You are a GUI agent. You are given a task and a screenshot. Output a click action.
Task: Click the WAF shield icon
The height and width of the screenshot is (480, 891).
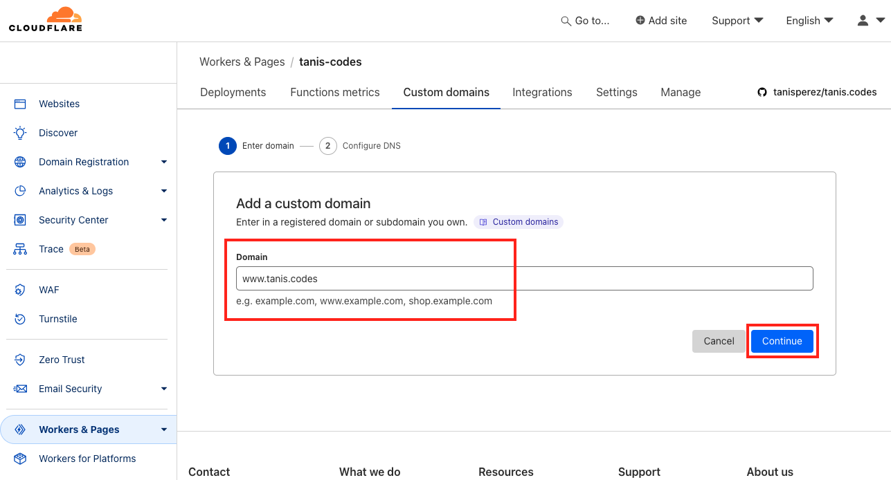pyautogui.click(x=20, y=290)
